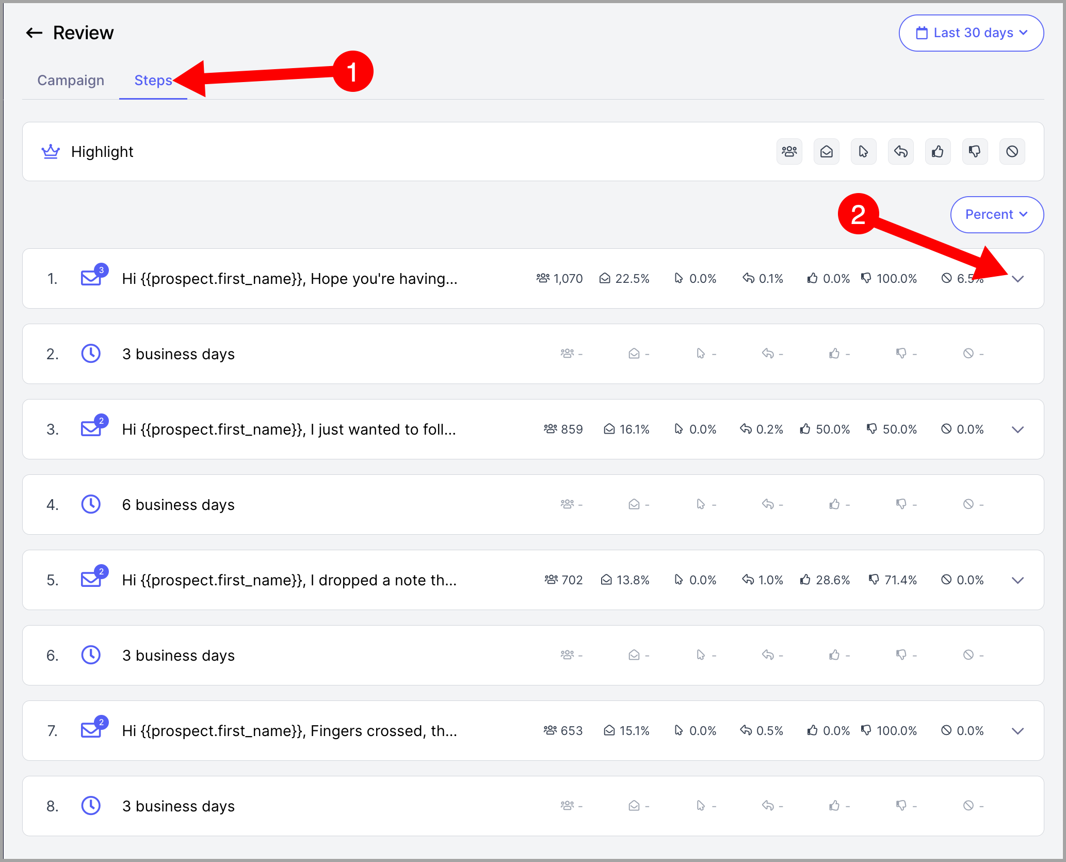Screen dimensions: 1066x862
Task: Click the 0.1% reply rate in step 1
Action: point(763,279)
